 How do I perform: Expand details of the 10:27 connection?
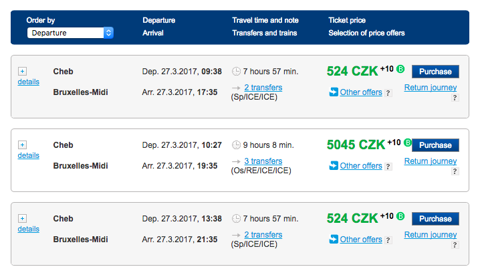(x=22, y=145)
